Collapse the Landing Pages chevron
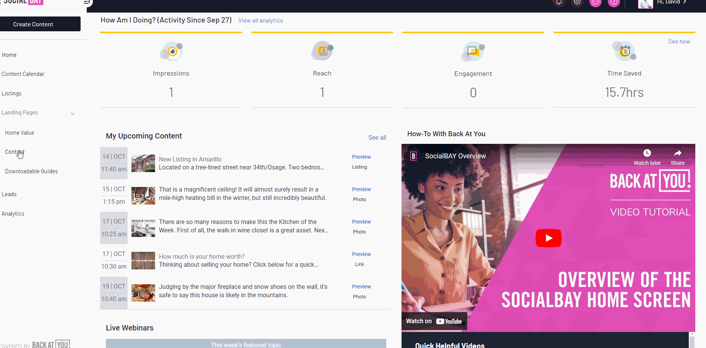706x348 pixels. [72, 113]
